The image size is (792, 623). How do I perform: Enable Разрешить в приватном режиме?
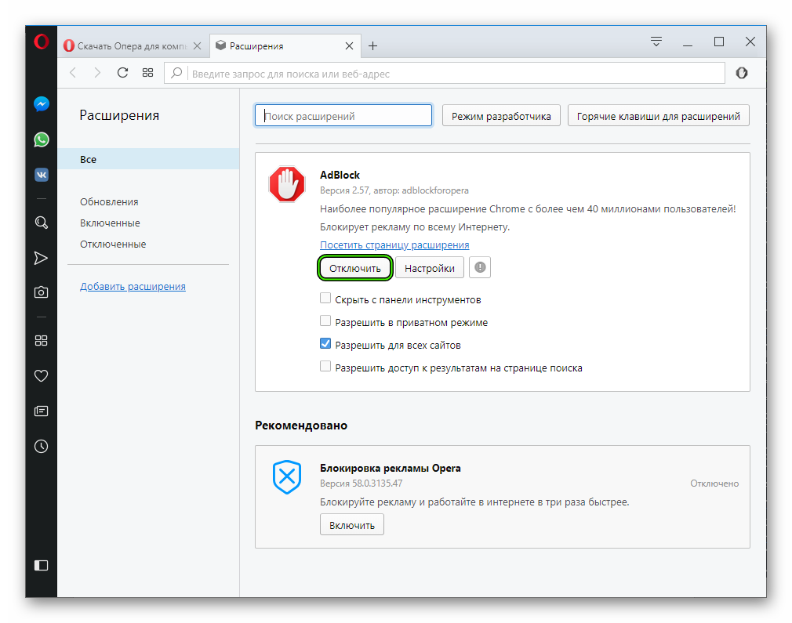pos(325,321)
